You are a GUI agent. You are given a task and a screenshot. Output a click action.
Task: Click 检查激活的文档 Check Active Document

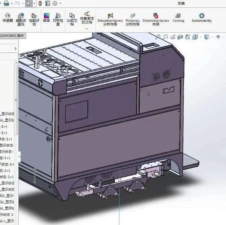pos(87,18)
